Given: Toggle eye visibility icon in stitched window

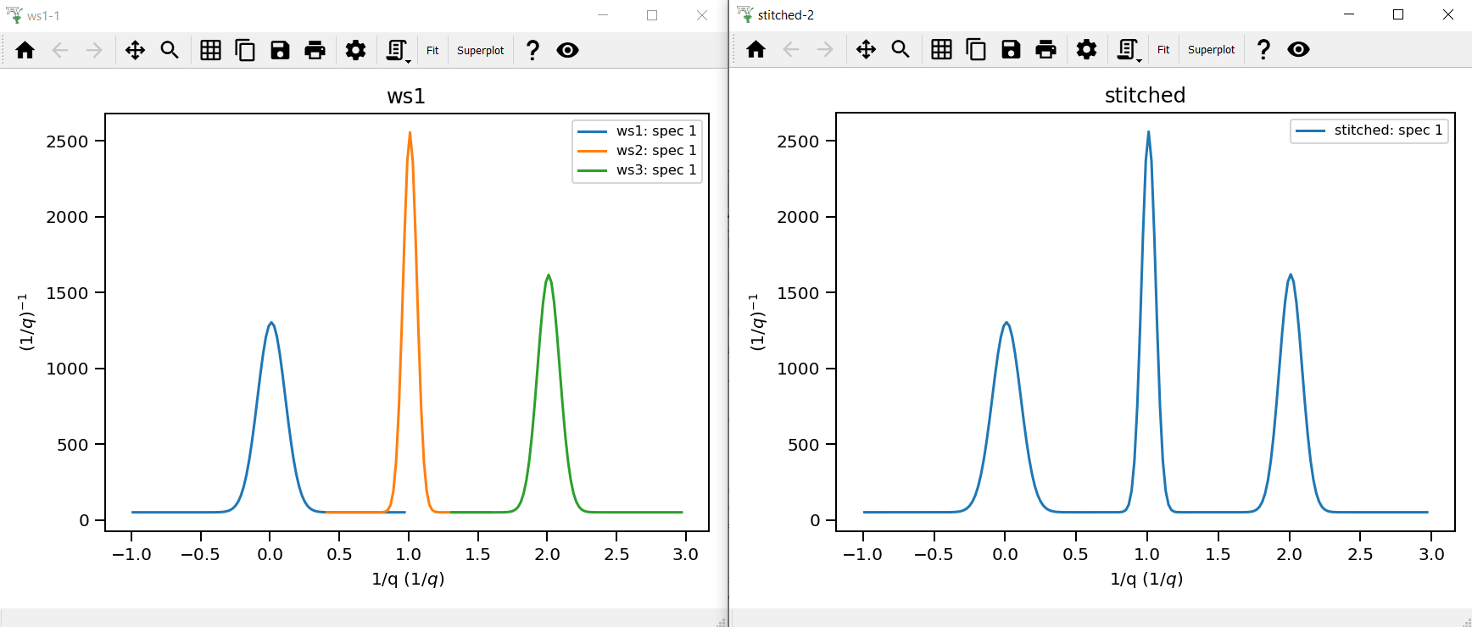Looking at the screenshot, I should [x=1298, y=50].
